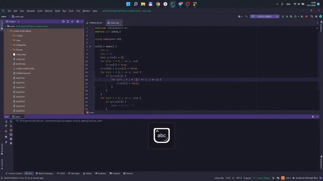
Task: Open the VCS menu
Action: (x=78, y=11)
